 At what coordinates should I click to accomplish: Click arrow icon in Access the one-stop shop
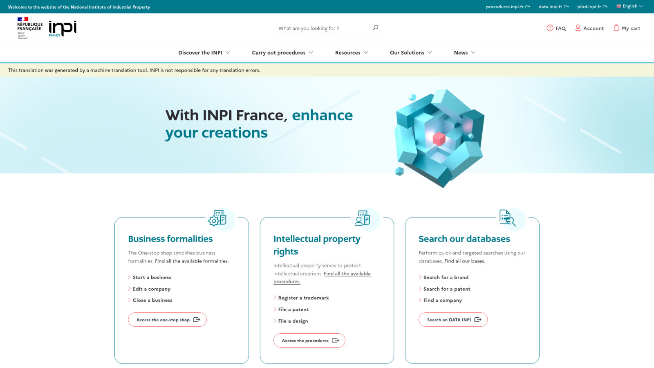click(197, 320)
